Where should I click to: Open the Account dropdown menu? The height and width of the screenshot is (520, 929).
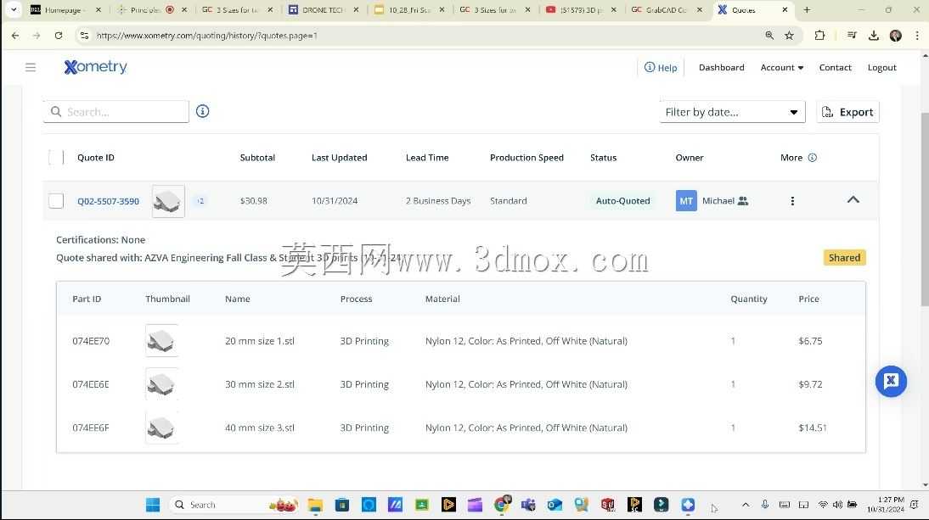[781, 68]
